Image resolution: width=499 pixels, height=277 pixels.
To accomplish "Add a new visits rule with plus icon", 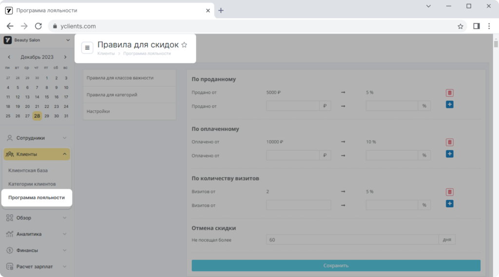I will 449,203.
